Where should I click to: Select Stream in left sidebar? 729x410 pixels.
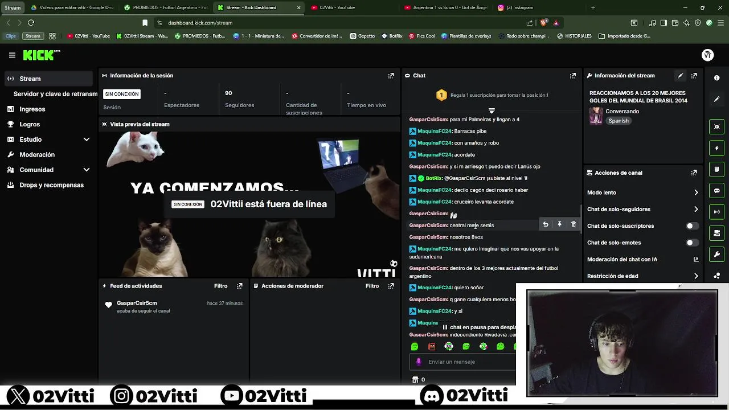click(48, 79)
